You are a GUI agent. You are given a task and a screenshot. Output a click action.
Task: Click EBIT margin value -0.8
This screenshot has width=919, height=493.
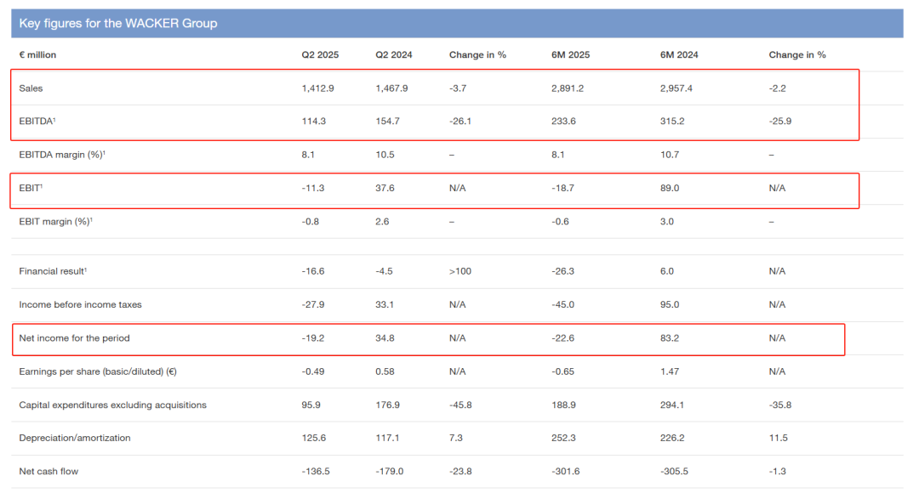pos(310,221)
